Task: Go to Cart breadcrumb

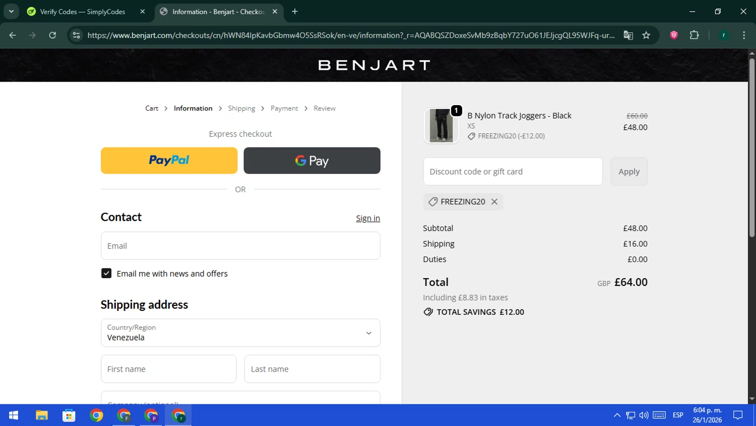Action: 152,108
